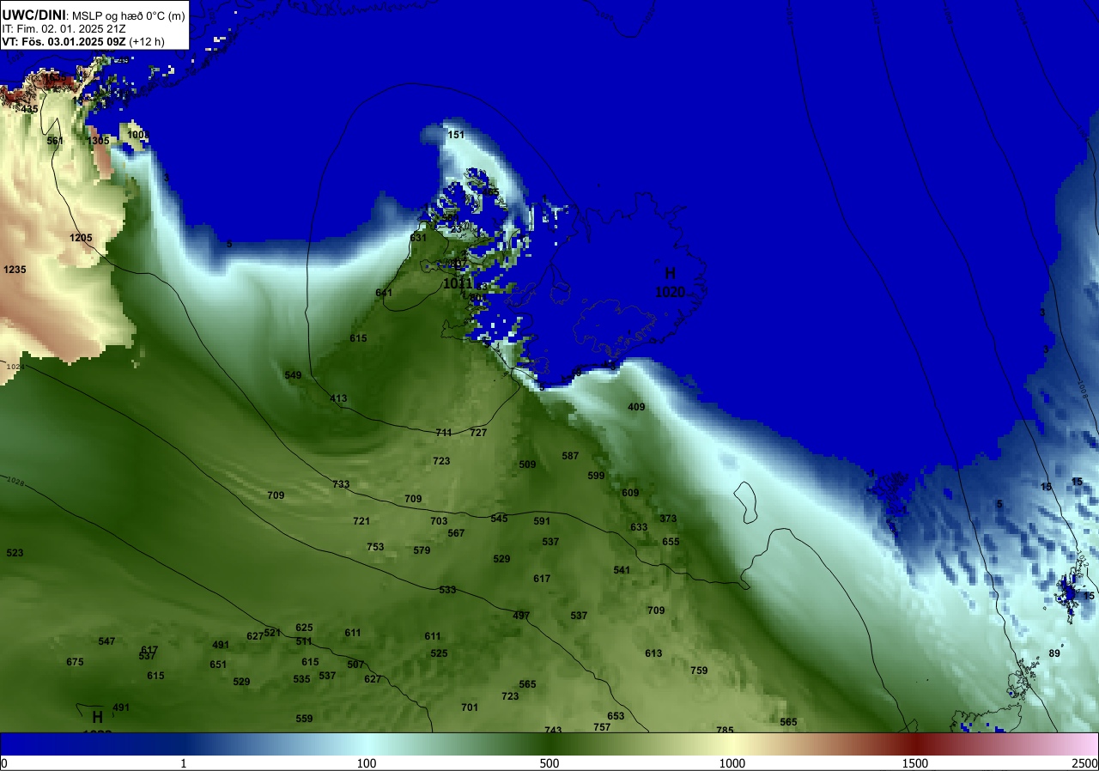Click the colorbar label 1000
1099x771 pixels.
point(732,763)
